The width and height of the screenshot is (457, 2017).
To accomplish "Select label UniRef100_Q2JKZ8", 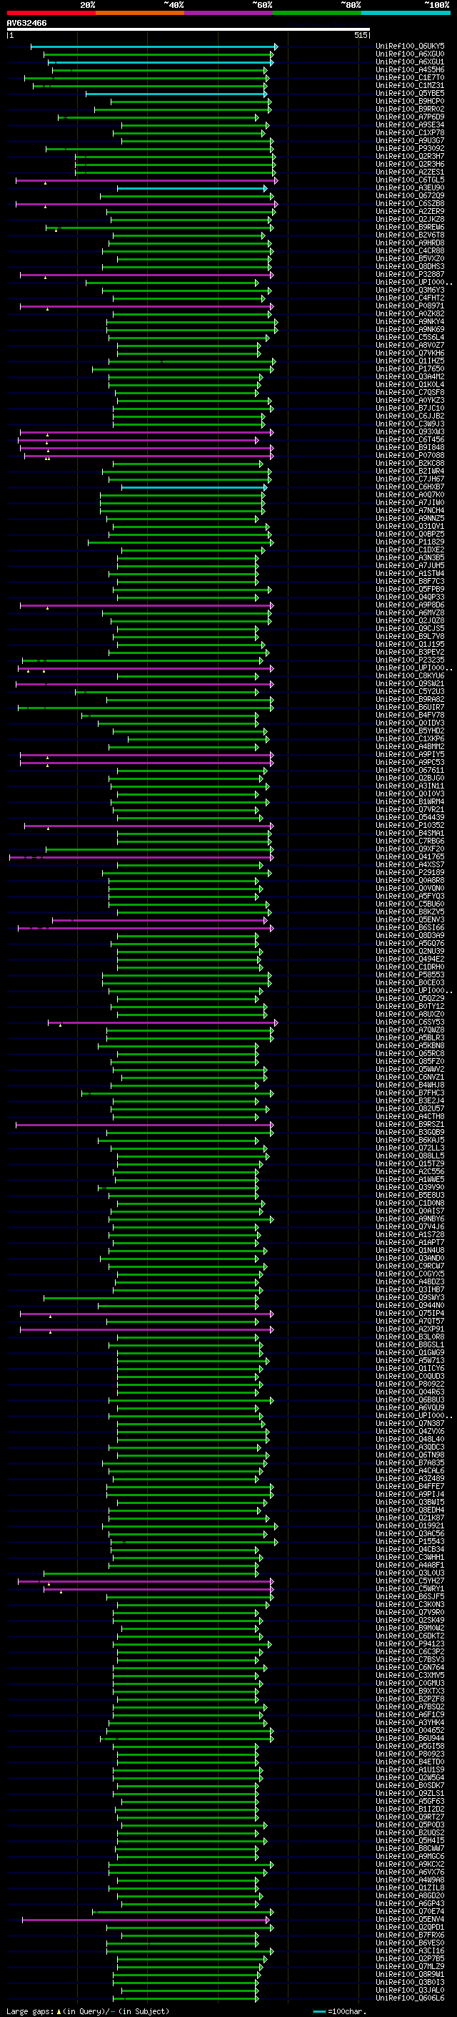I will click(410, 219).
